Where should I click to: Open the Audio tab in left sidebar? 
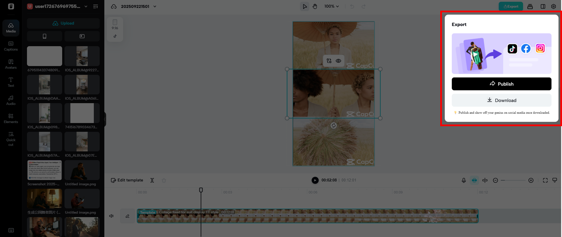[x=11, y=100]
